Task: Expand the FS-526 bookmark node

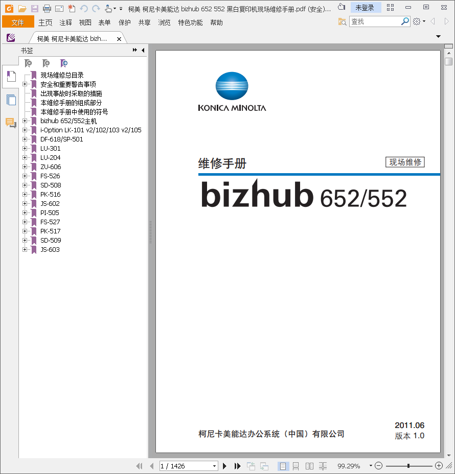Action: click(25, 176)
